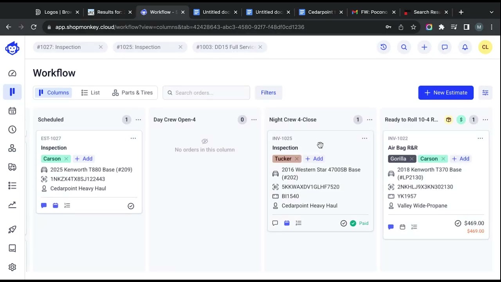Click the plus create icon in header

click(424, 47)
